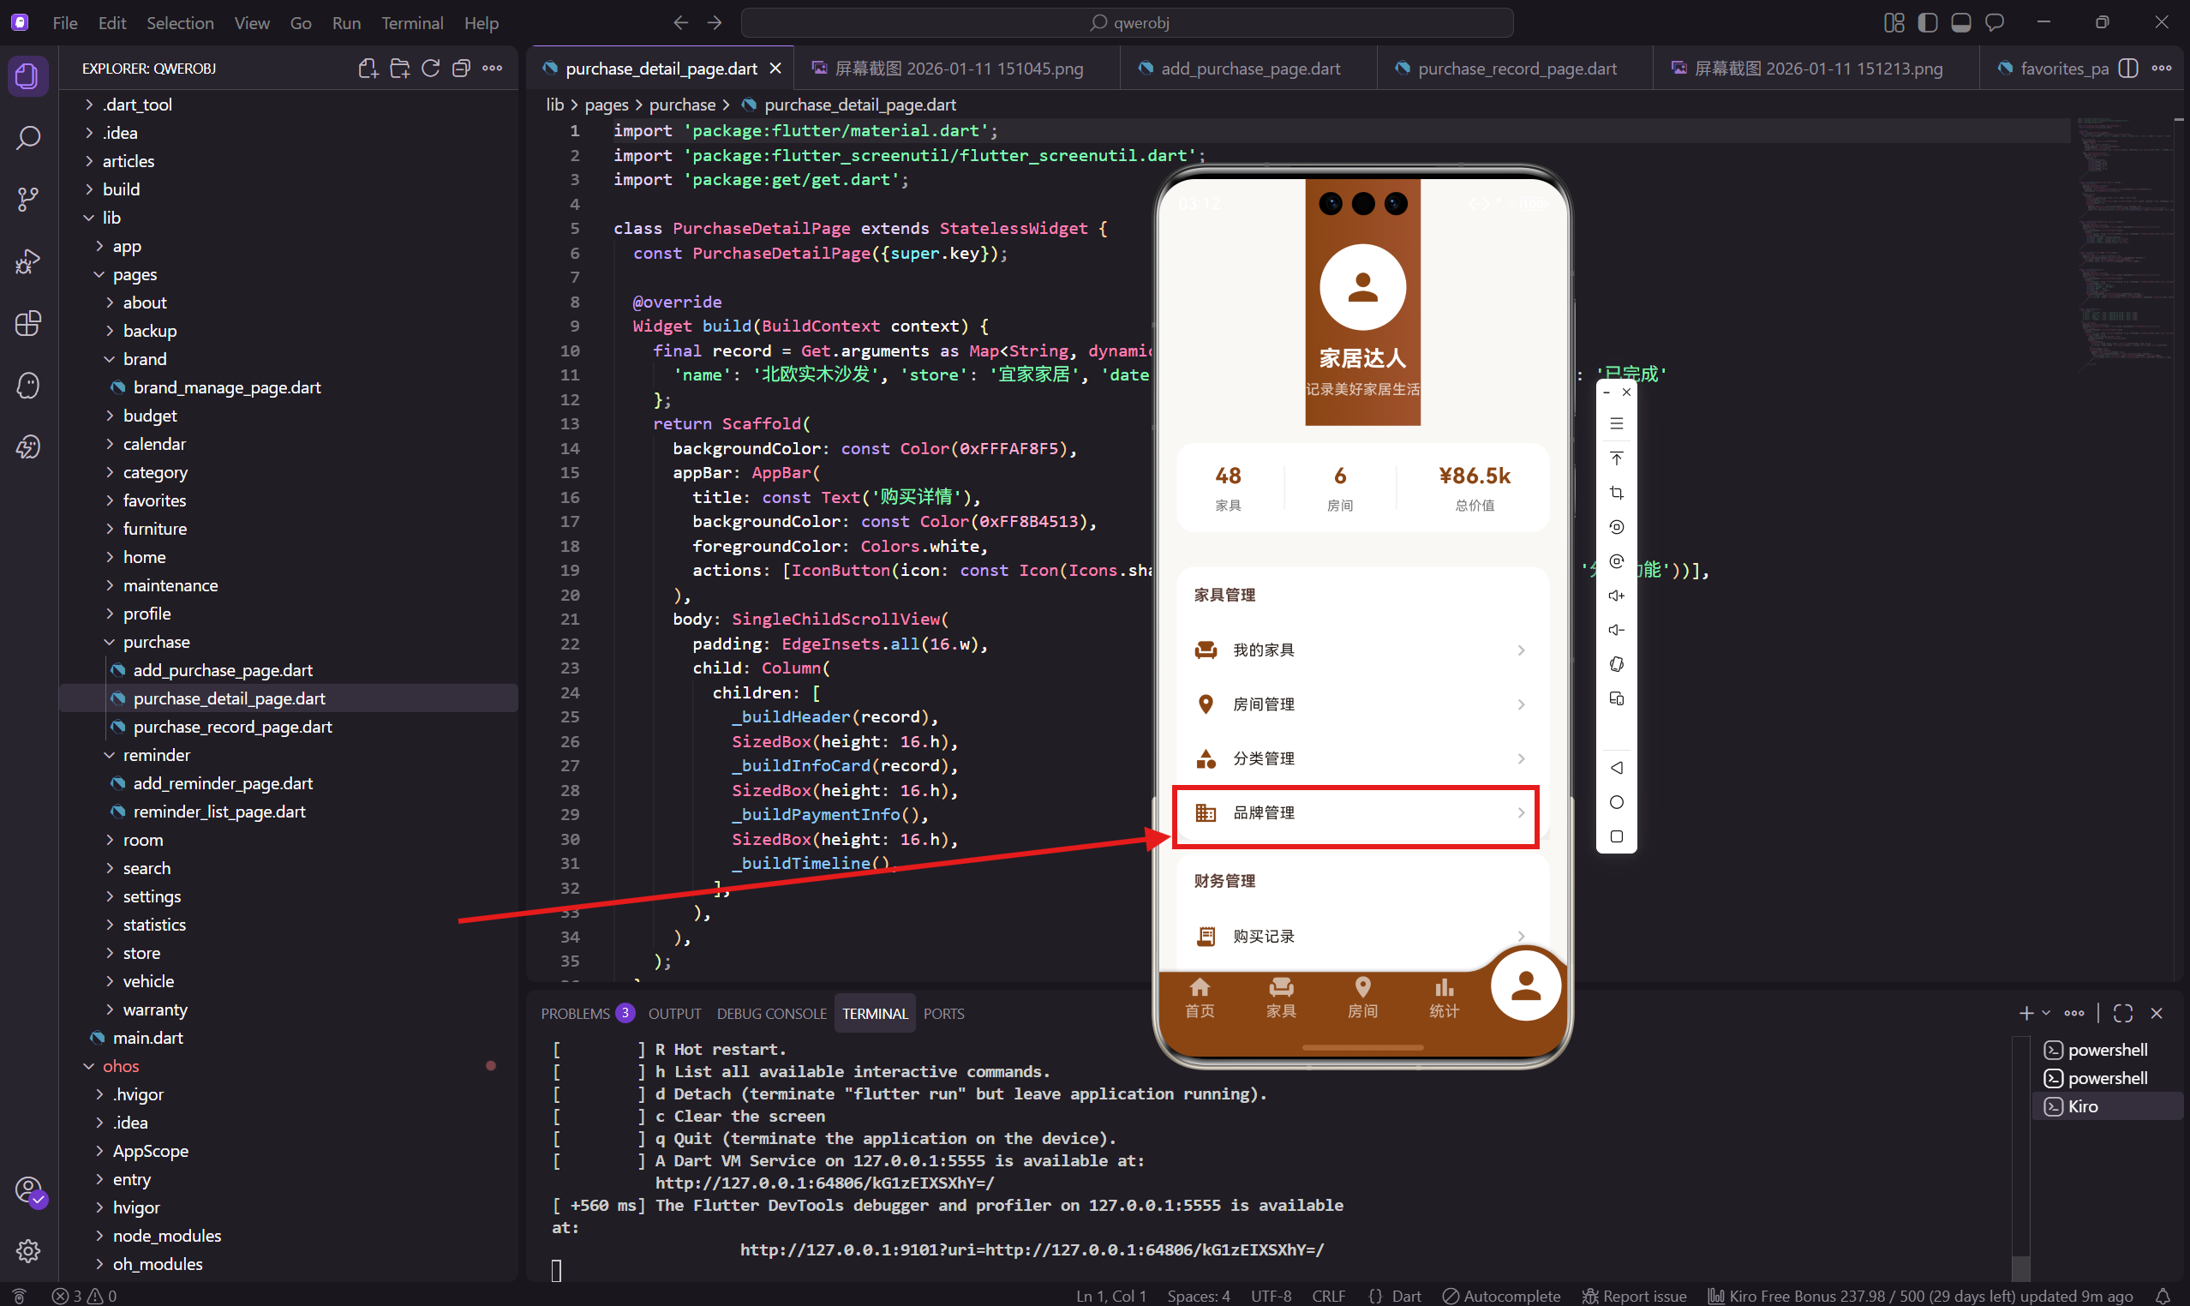Toggle the bottom panel layout button

(x=1960, y=23)
